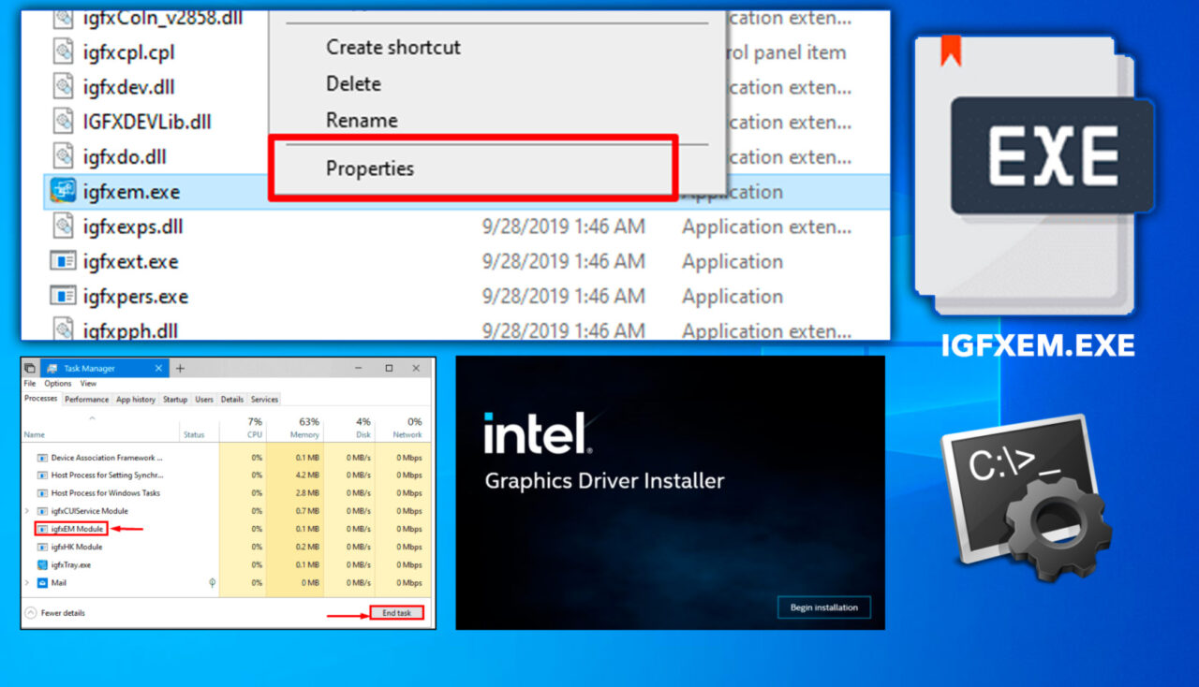Click the igfxdo.dll file icon
Image resolution: width=1199 pixels, height=687 pixels.
click(x=63, y=156)
